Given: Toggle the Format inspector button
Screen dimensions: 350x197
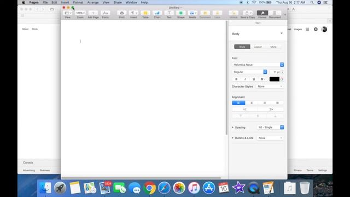Looking at the screenshot, I should 262,13.
